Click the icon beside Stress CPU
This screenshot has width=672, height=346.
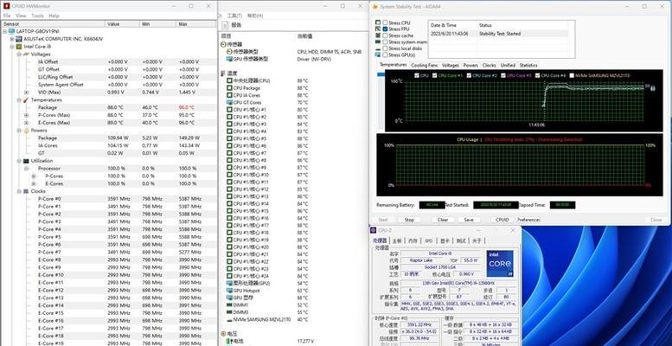(378, 22)
